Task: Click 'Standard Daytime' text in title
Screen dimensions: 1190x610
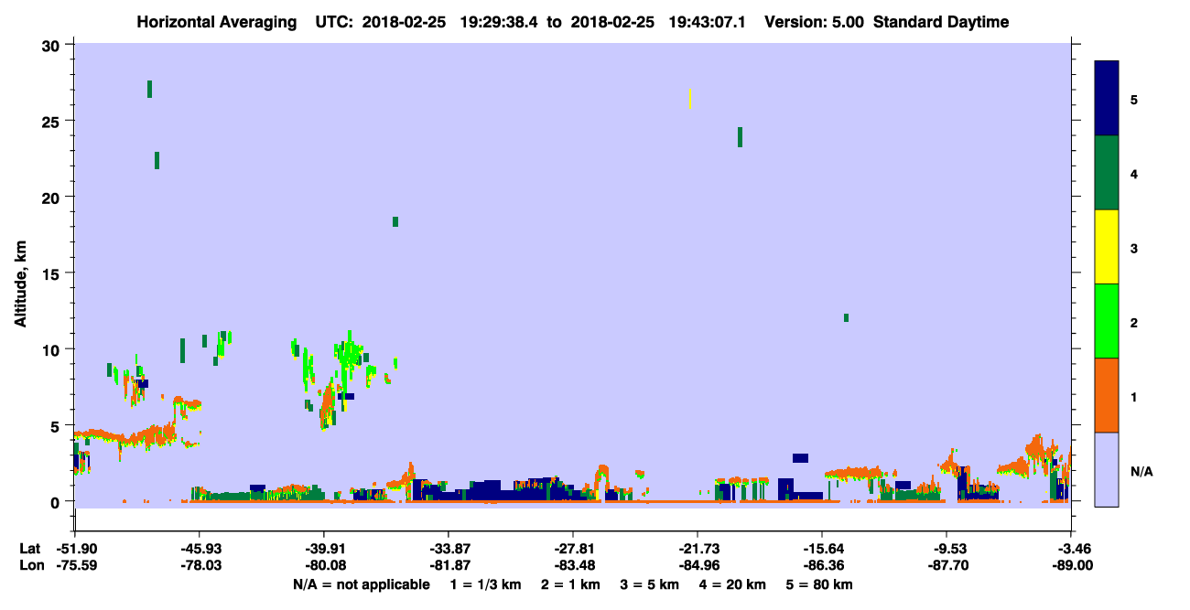Action: [x=941, y=22]
